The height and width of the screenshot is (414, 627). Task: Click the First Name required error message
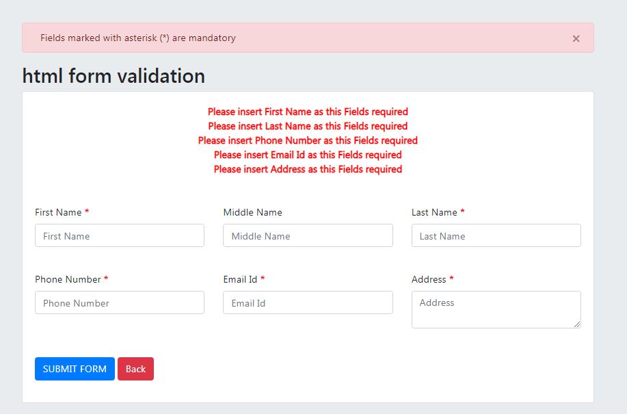click(x=308, y=112)
